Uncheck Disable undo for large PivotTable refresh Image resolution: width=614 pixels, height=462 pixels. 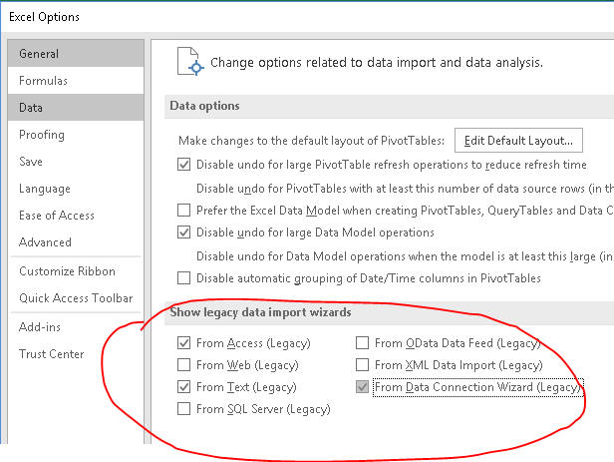pyautogui.click(x=183, y=165)
